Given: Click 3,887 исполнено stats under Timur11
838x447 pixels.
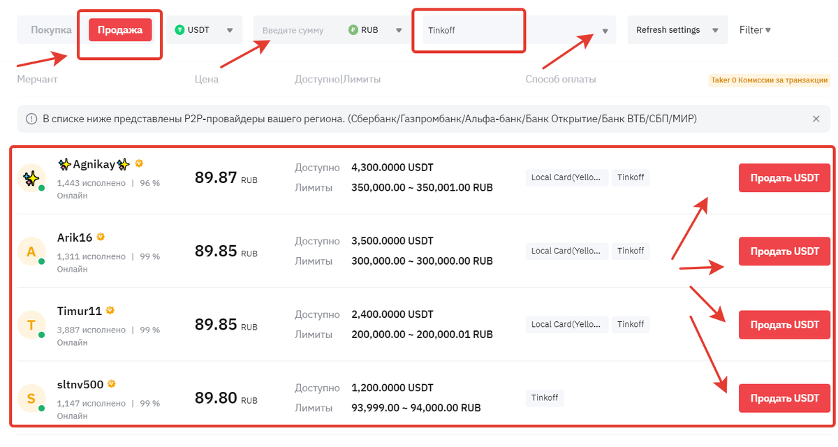Looking at the screenshot, I should 91,330.
